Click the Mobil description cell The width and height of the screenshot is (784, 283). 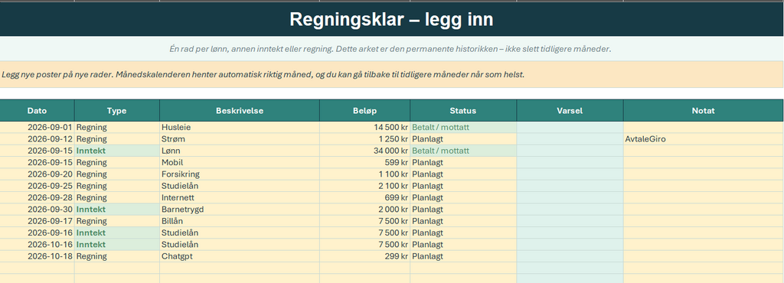(x=240, y=162)
